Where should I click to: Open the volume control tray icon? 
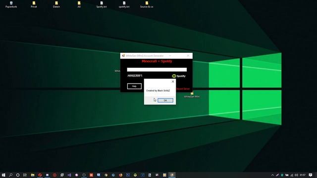click(296, 175)
